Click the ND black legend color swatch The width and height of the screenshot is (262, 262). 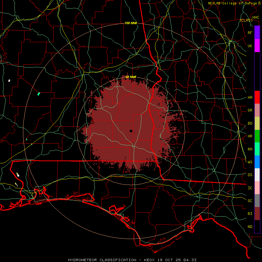tap(257, 226)
